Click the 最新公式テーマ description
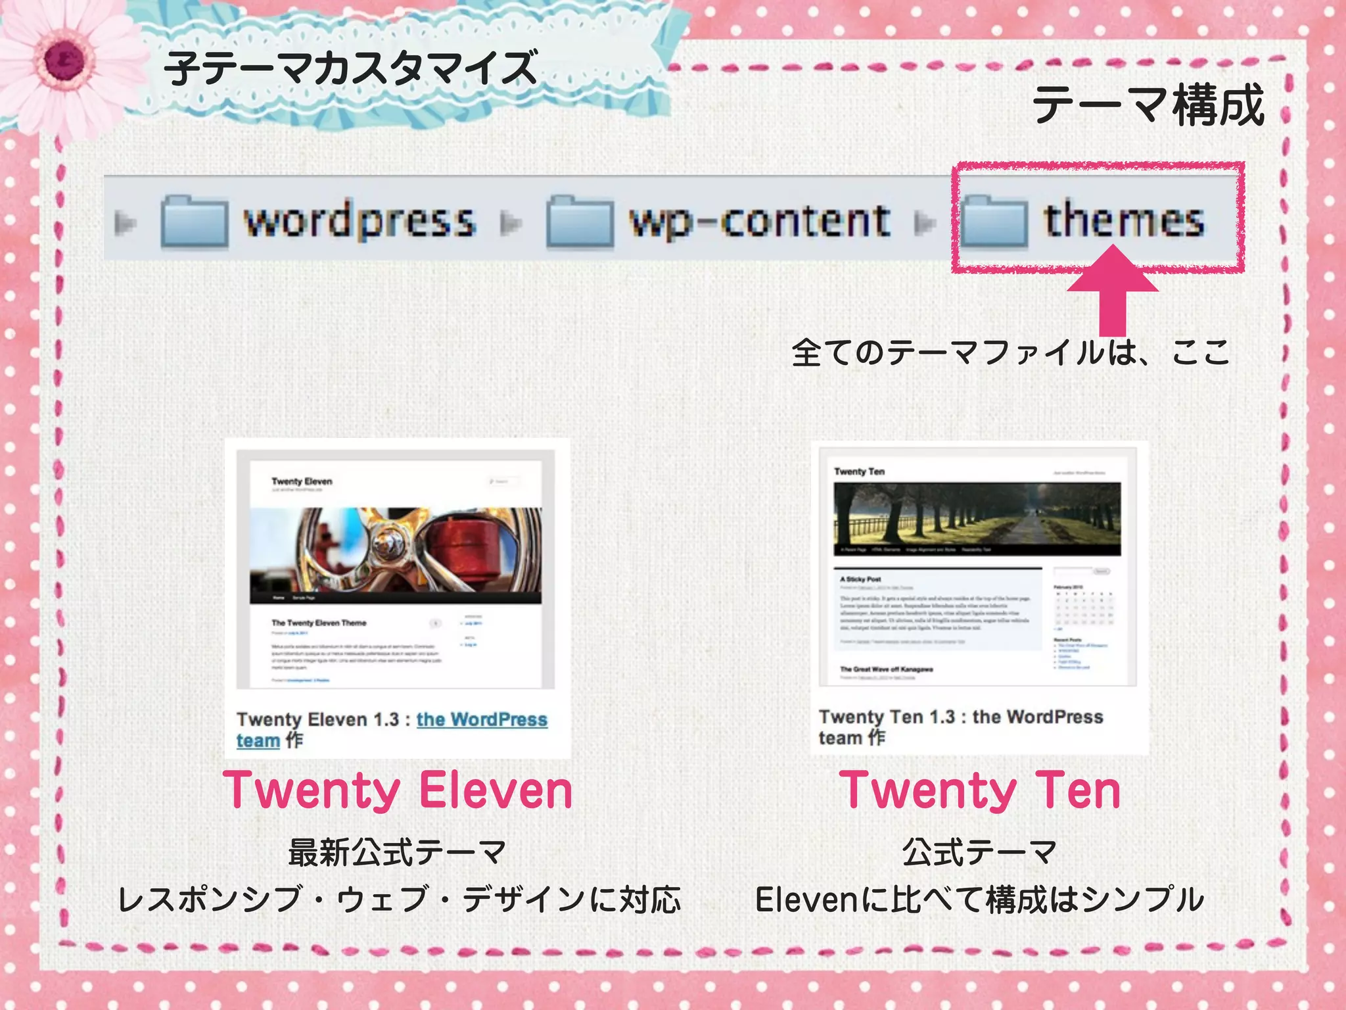 click(397, 852)
